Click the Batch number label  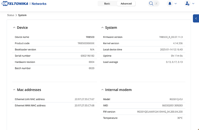coord(23,68)
